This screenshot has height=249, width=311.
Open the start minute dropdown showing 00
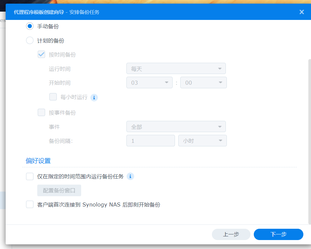204,83
